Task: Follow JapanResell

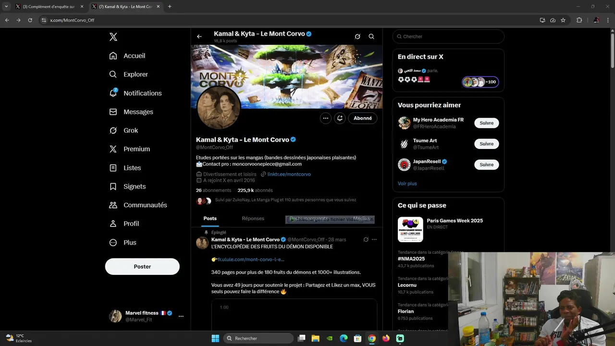Action: click(x=487, y=164)
